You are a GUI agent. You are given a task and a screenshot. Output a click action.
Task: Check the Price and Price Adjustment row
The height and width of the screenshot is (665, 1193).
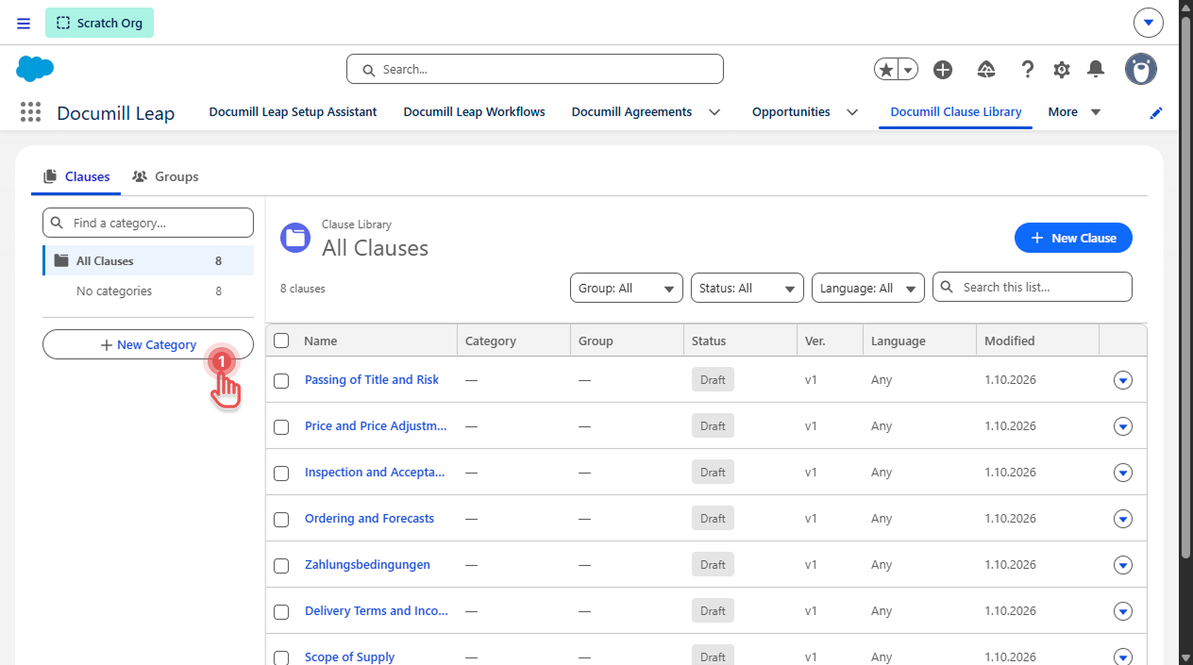(281, 427)
